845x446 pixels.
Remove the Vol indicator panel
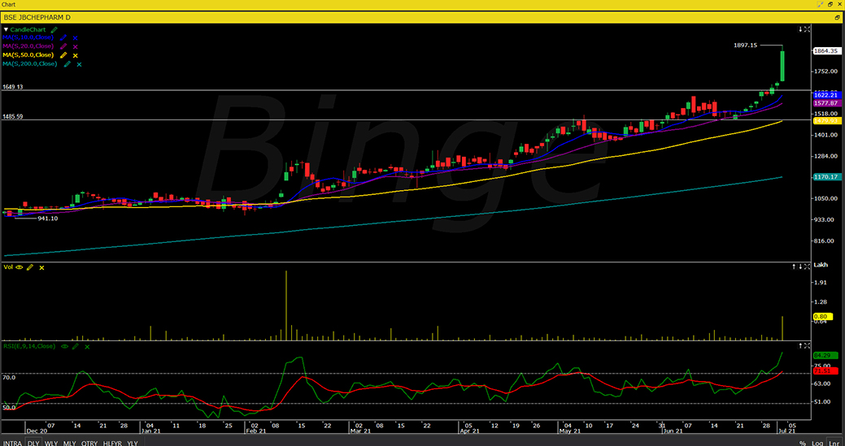click(41, 268)
